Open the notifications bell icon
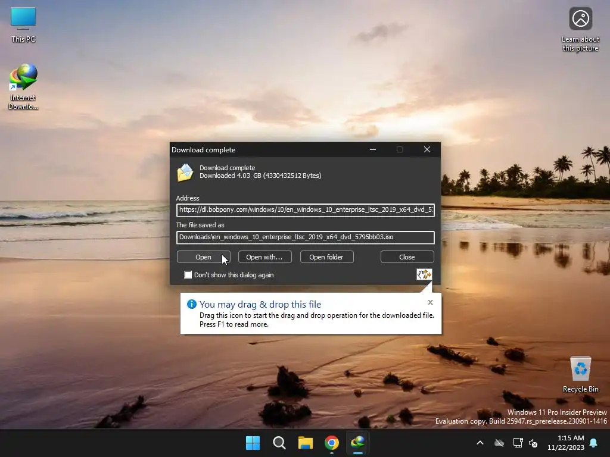 pos(593,443)
